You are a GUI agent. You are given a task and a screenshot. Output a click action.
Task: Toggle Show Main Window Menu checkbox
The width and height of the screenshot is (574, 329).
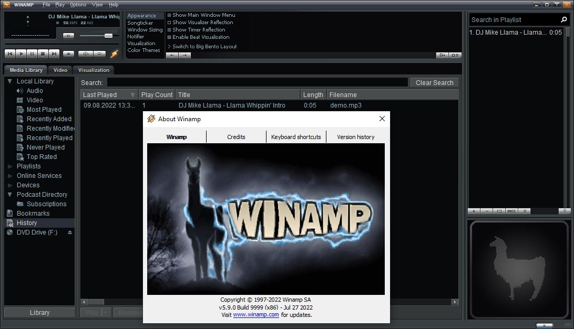tap(169, 15)
